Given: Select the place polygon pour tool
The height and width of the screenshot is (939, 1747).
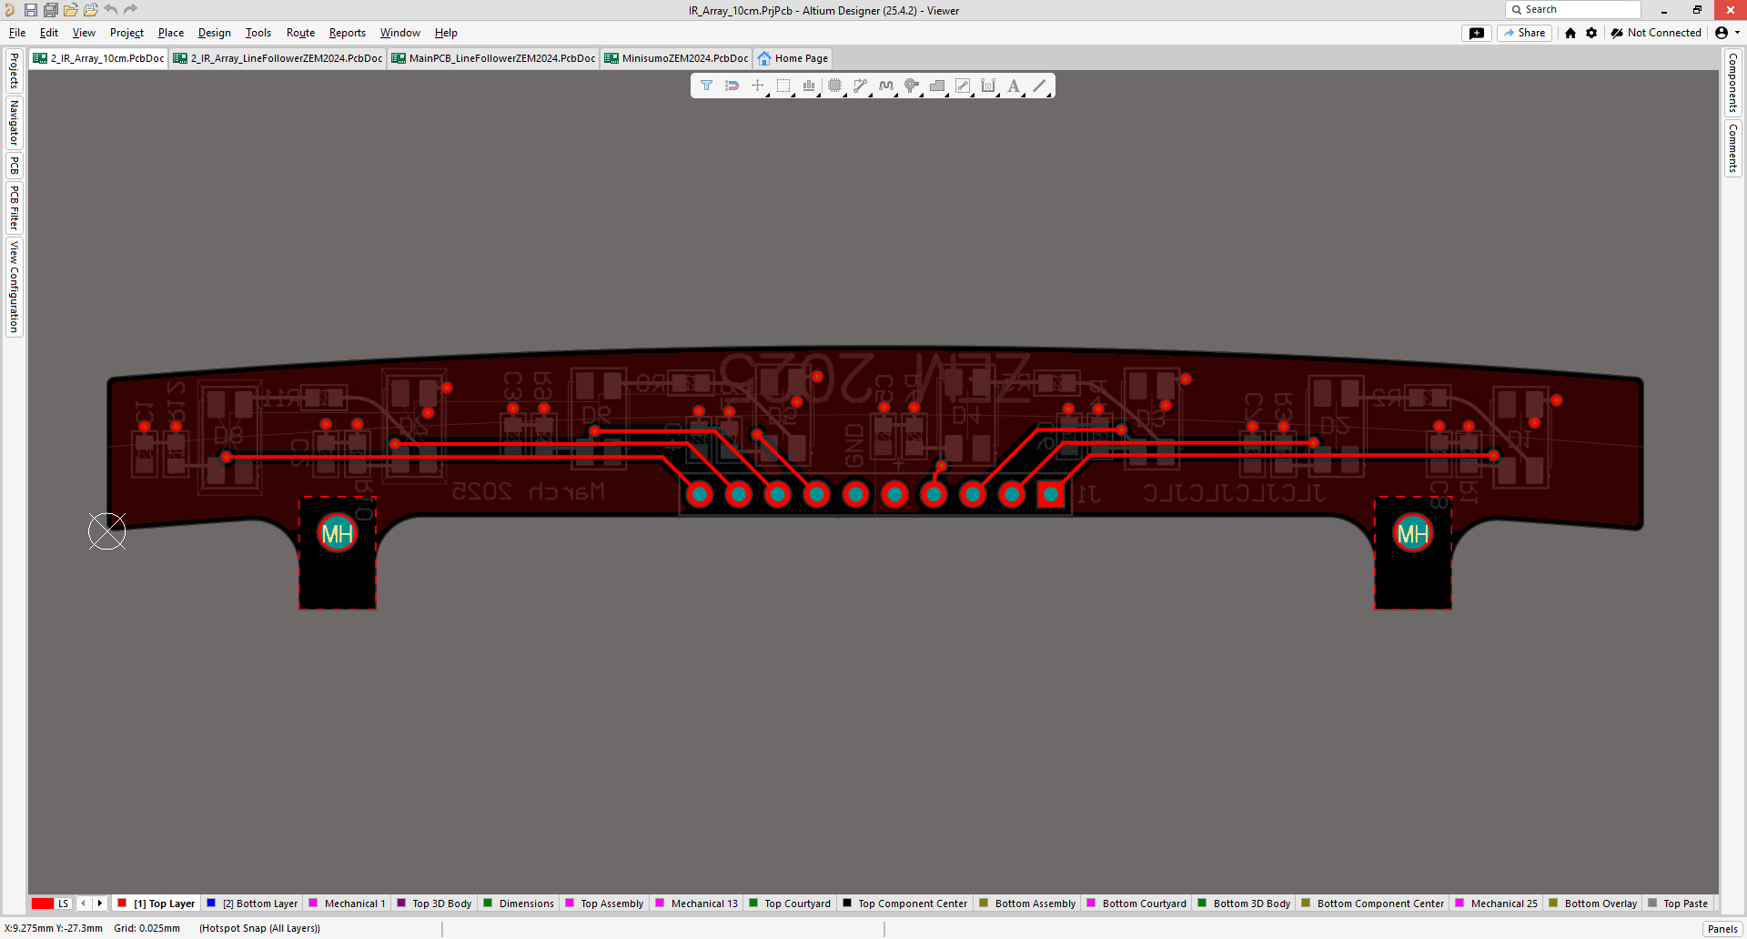Looking at the screenshot, I should pyautogui.click(x=937, y=86).
